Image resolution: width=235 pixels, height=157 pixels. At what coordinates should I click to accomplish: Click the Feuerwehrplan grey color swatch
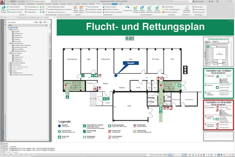click(163, 7)
